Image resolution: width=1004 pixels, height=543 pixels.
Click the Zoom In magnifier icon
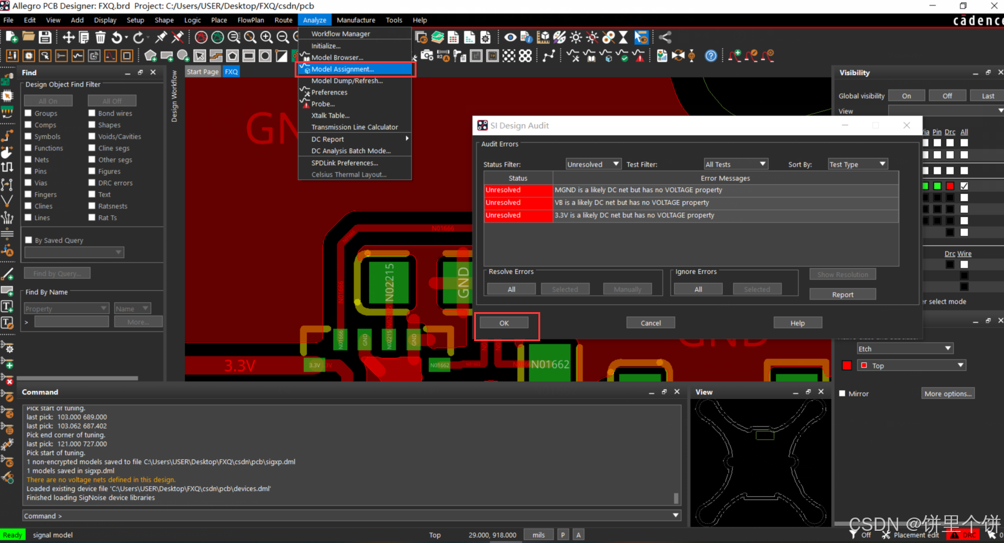(266, 37)
